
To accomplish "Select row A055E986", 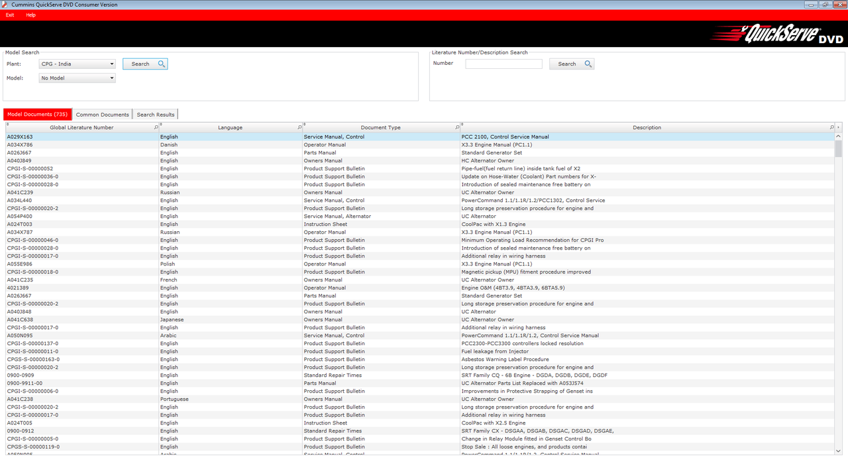I will (x=419, y=264).
